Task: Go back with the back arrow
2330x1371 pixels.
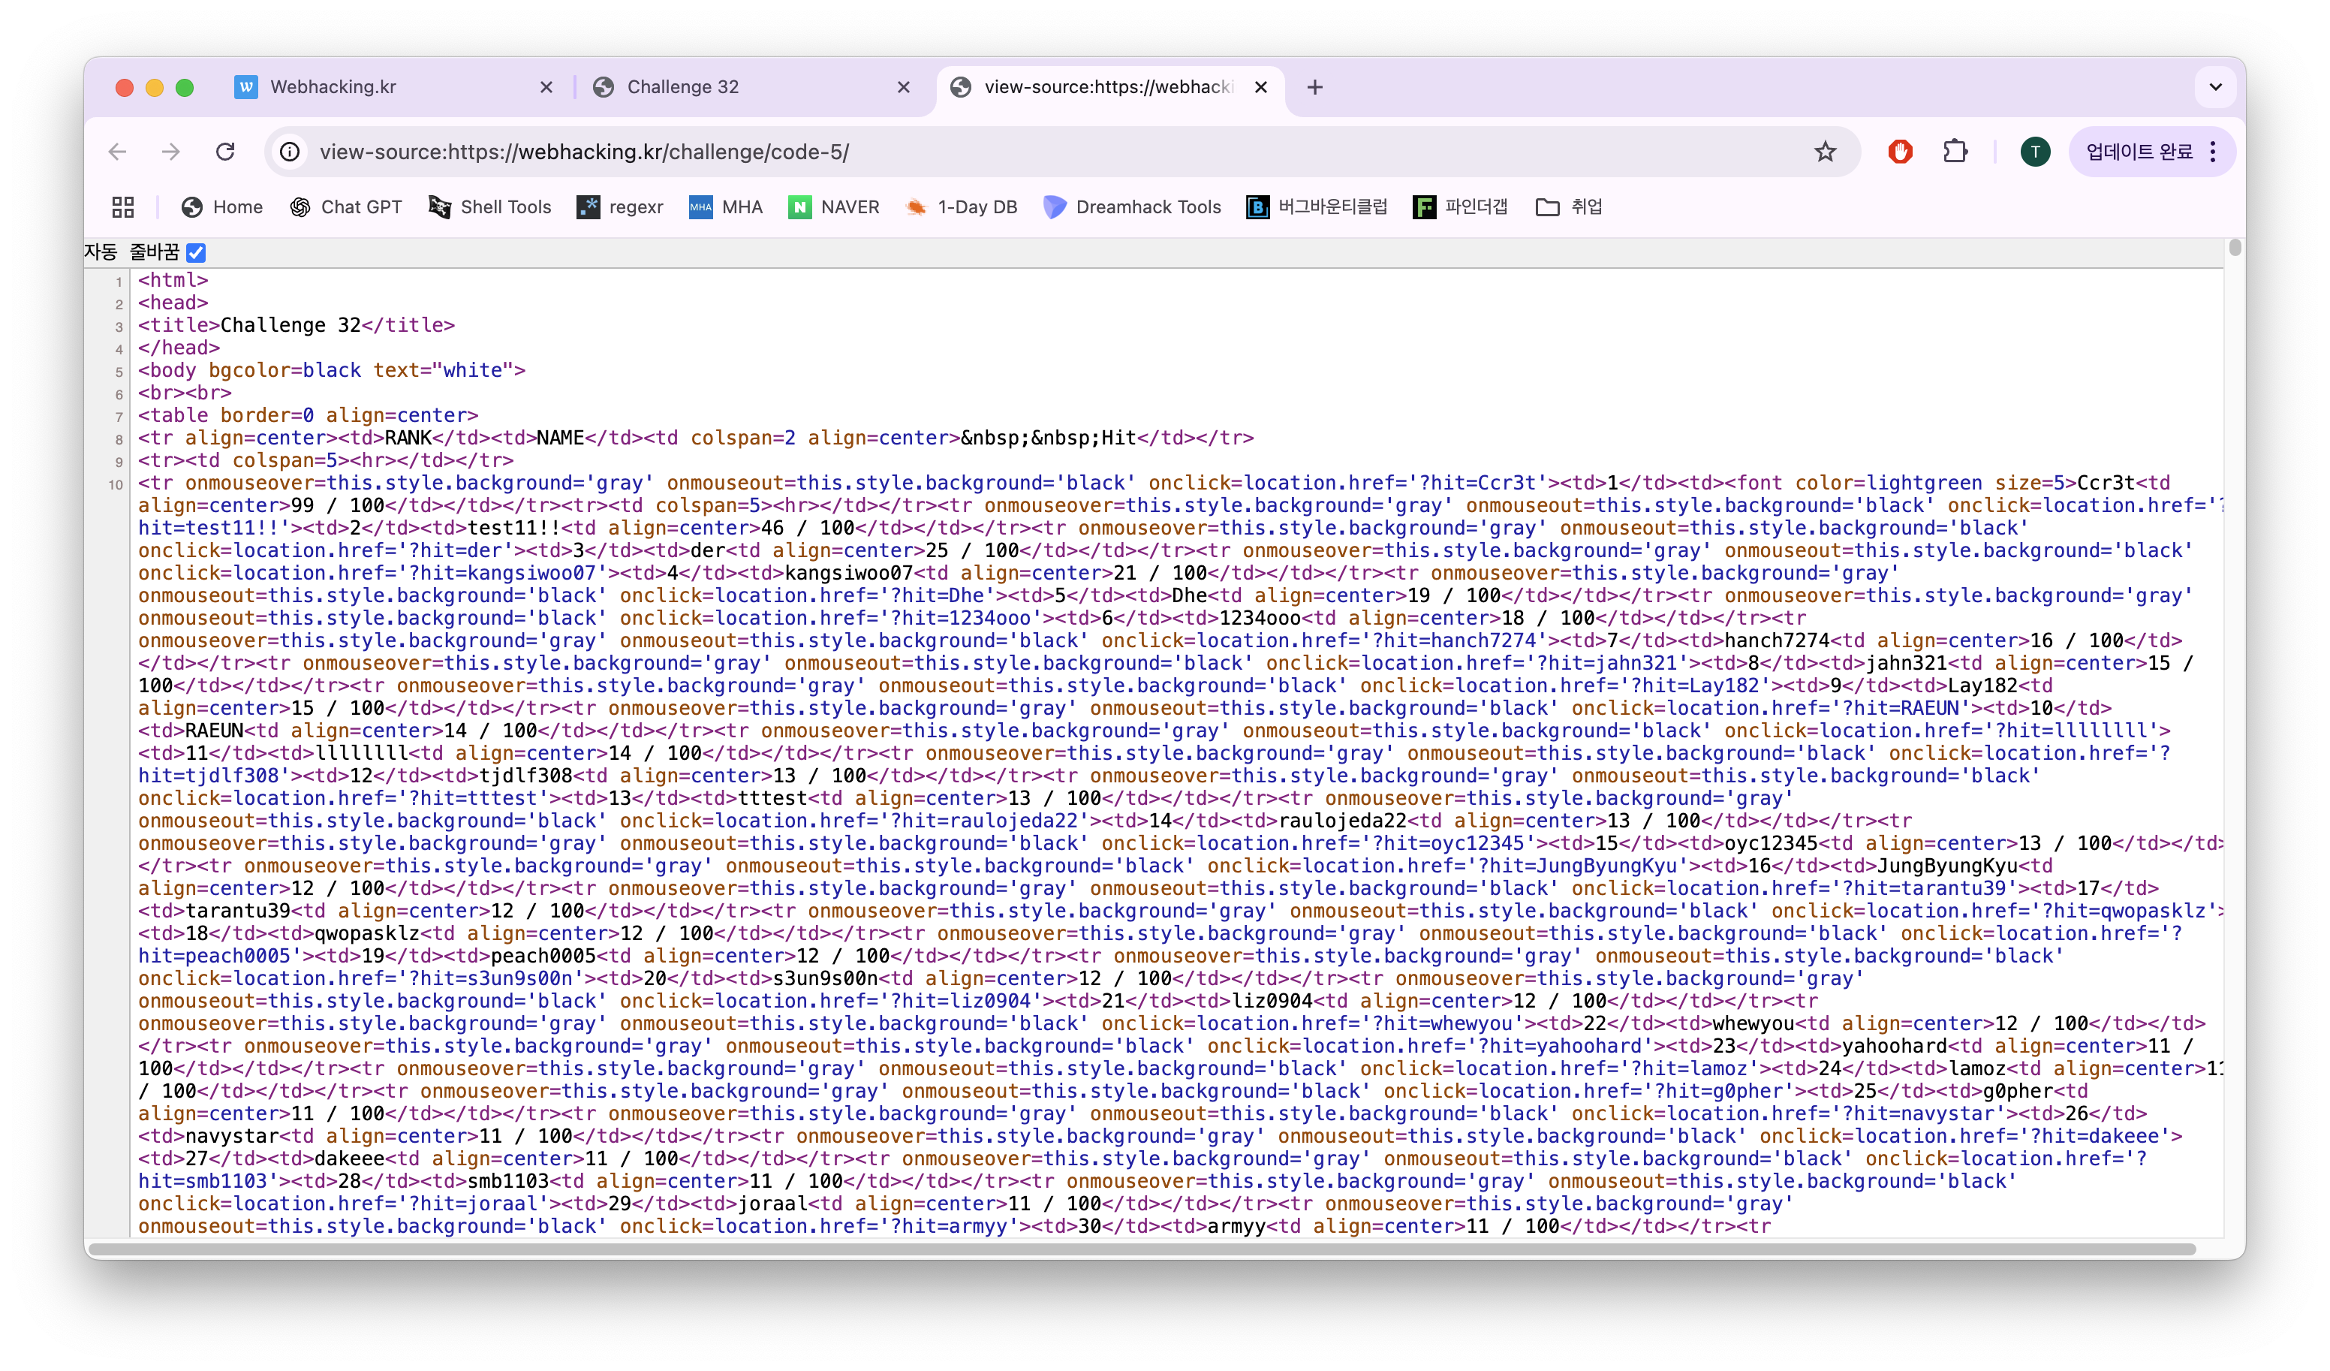Action: click(x=117, y=152)
